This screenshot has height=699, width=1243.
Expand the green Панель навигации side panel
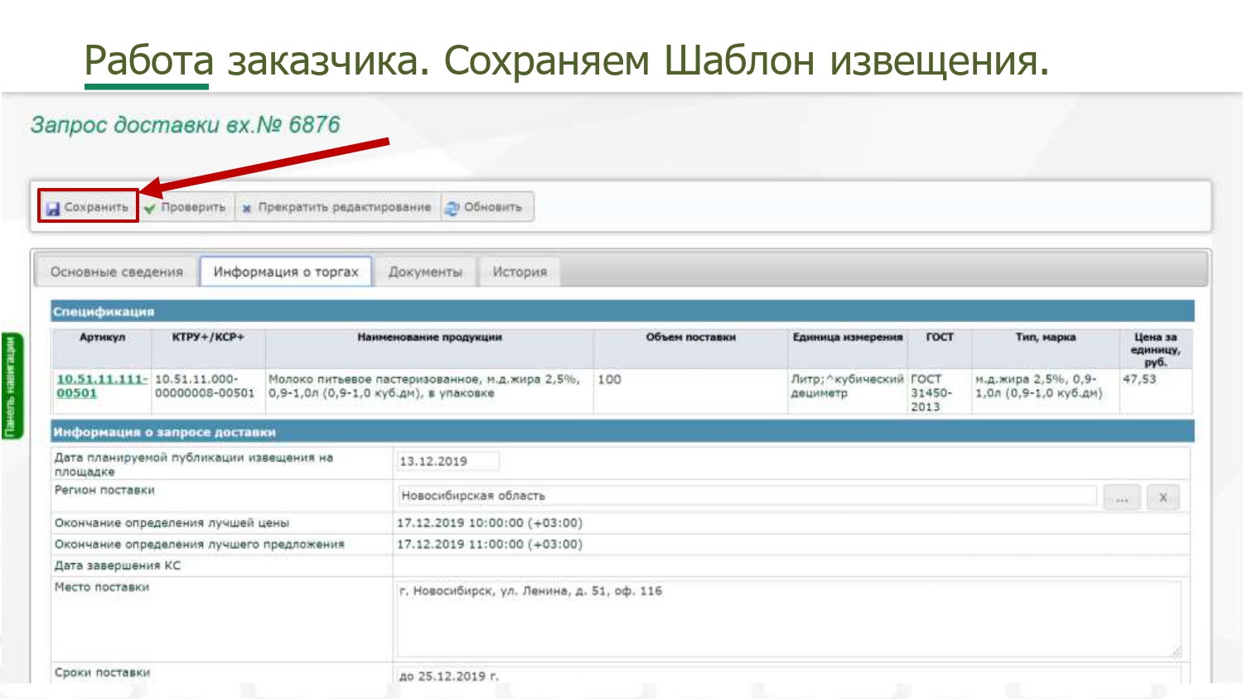click(11, 387)
